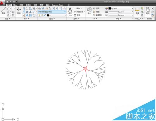Select the arc tool in draw panel
Image resolution: width=156 pixels, height=121 pixels.
[8, 8]
